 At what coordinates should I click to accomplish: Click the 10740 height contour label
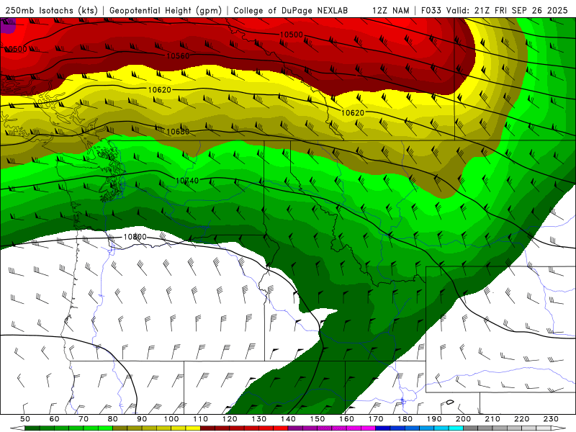click(187, 181)
